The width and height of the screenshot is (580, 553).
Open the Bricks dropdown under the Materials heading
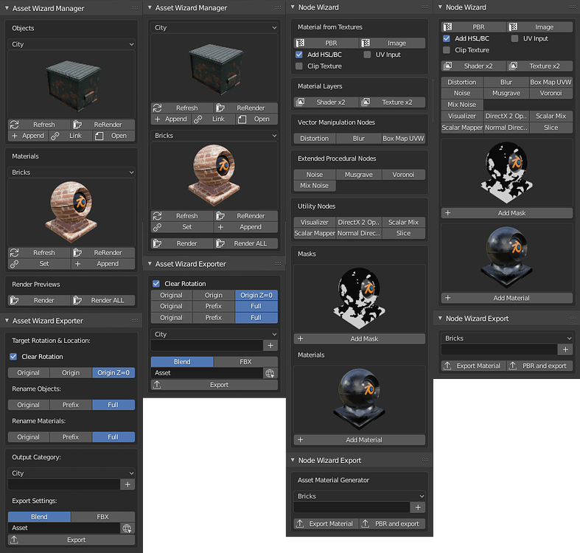click(x=71, y=172)
